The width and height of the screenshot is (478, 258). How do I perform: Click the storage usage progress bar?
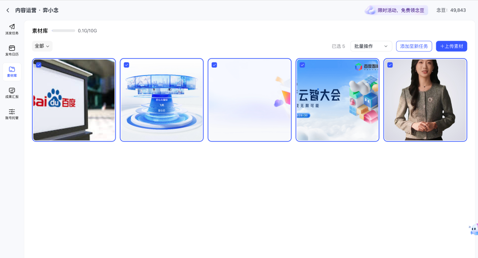(63, 31)
